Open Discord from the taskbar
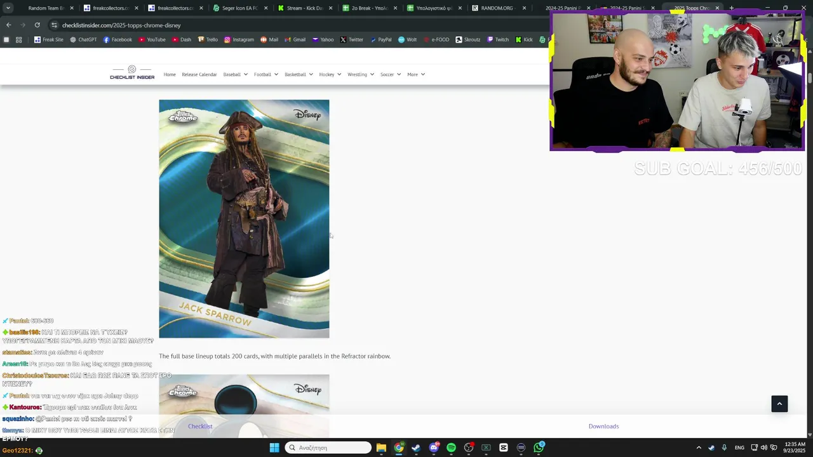813x457 pixels. [434, 447]
